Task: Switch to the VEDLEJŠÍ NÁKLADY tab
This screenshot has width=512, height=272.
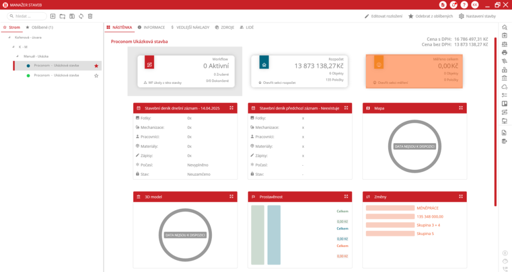Action: tap(189, 27)
